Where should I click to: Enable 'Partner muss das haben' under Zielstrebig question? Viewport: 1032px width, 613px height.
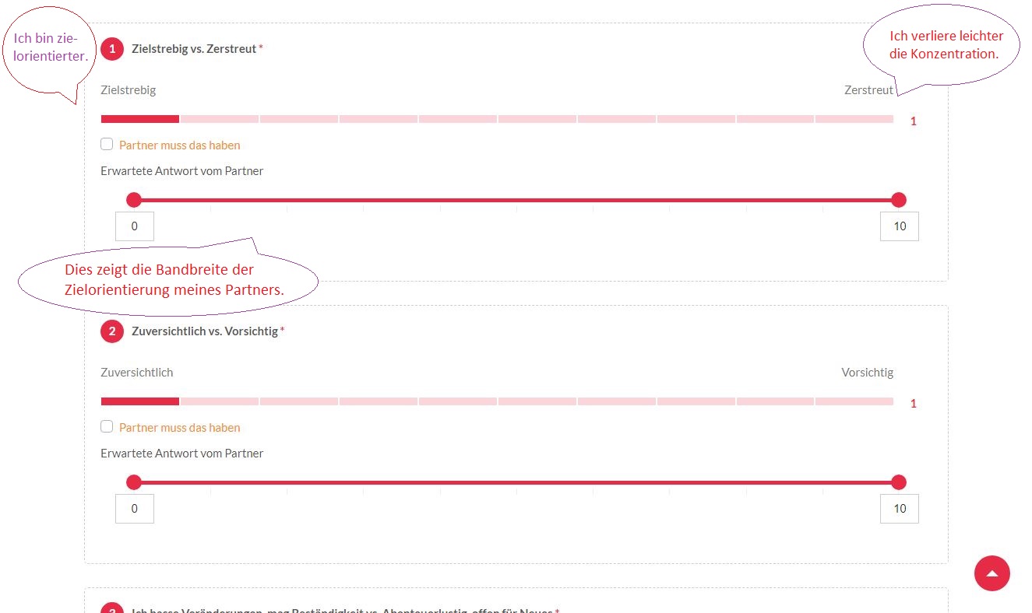coord(107,144)
